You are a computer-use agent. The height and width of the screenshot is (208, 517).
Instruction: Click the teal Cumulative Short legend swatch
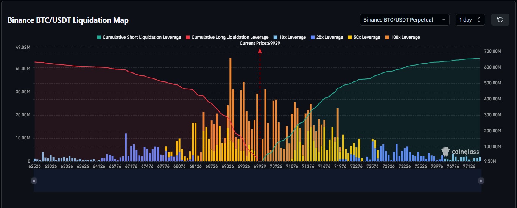coord(99,37)
